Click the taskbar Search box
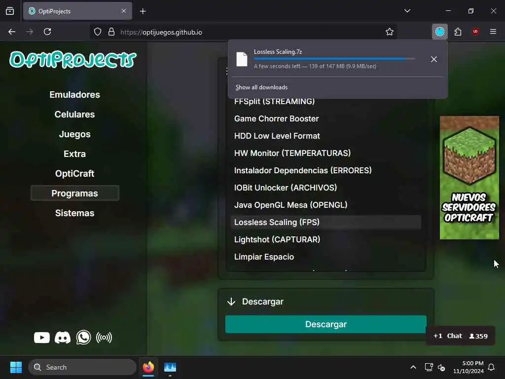505x379 pixels. tap(82, 367)
